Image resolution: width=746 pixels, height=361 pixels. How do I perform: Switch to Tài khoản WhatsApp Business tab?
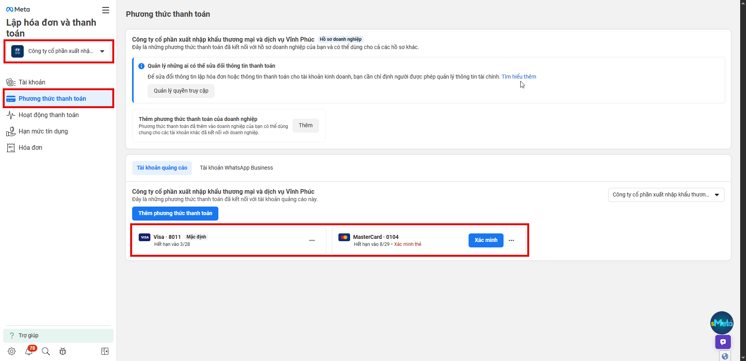click(x=236, y=168)
